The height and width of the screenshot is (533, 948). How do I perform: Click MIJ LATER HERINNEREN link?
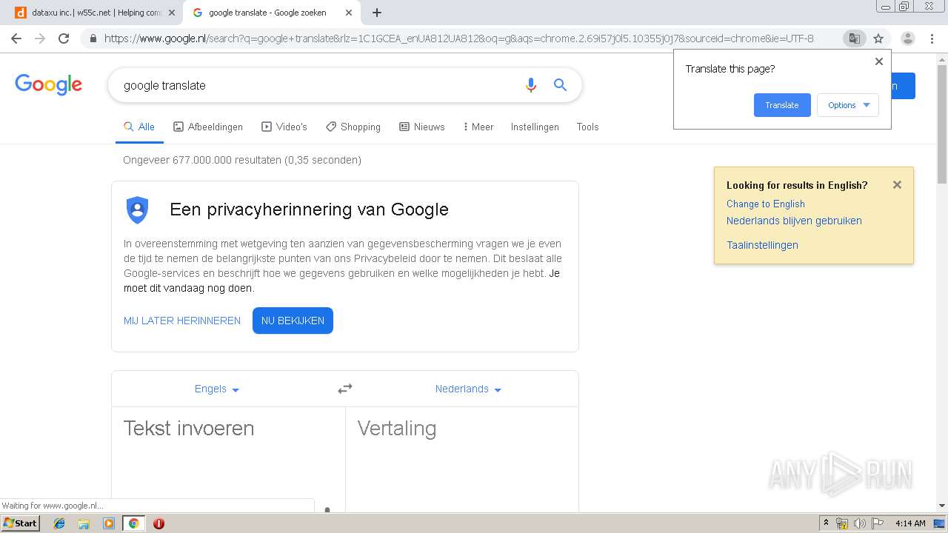click(182, 321)
